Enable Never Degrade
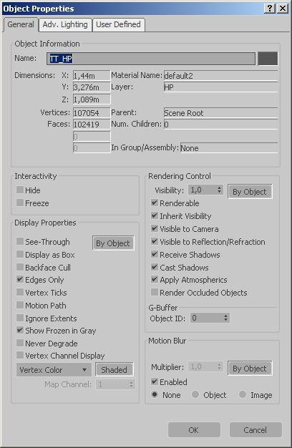The height and width of the screenshot is (448, 292). point(20,343)
